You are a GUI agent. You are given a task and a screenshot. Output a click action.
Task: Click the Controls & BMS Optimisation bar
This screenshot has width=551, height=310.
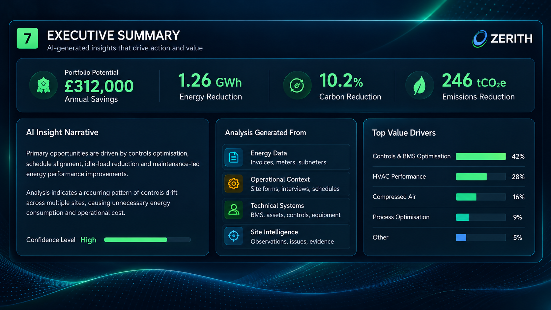(481, 156)
